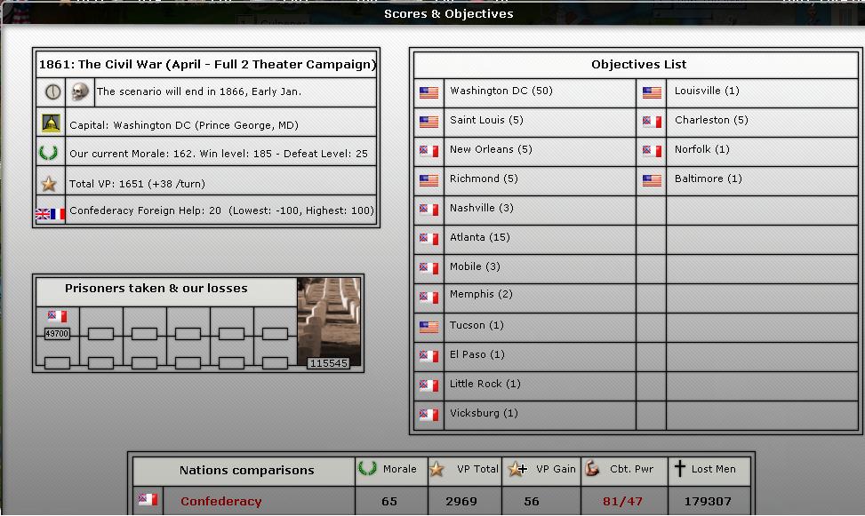Select the Richmond objective entry
The height and width of the screenshot is (516, 865).
(484, 179)
